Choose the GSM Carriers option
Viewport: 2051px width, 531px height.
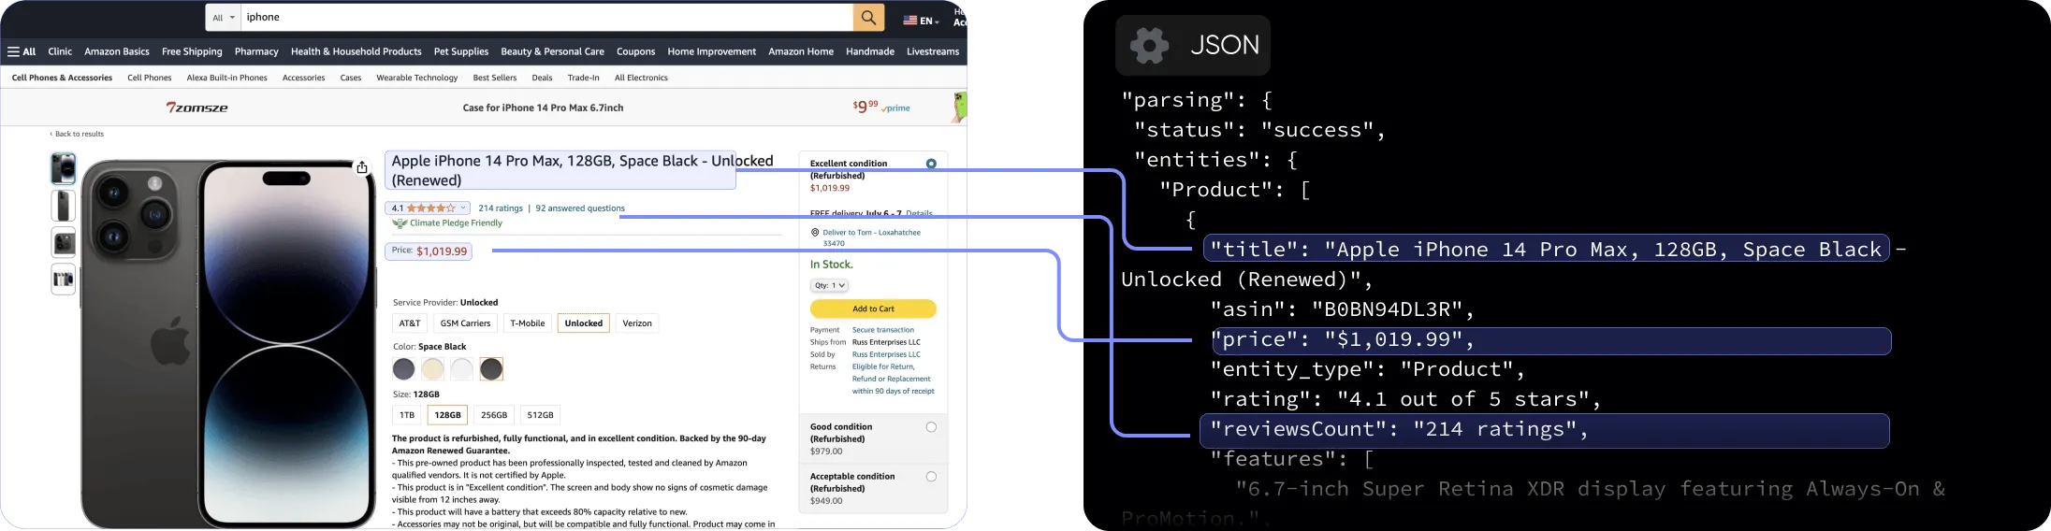[465, 323]
